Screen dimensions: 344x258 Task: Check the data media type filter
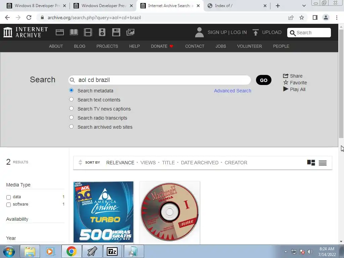[x=8, y=197]
